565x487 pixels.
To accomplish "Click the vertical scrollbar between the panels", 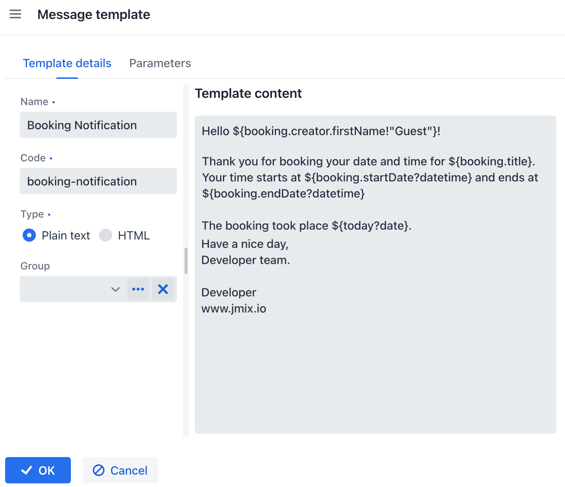I will tap(186, 261).
